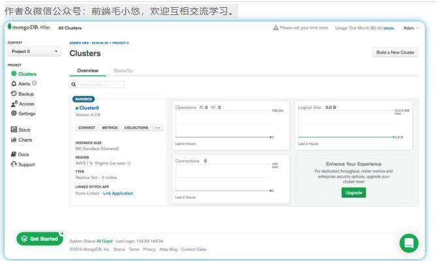Click the Privacy footer link
This screenshot has width=436, height=261.
(x=149, y=249)
